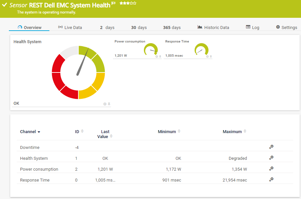Viewport: 301px width, 199px height.
Task: Open channel settings for Response Time row
Action: [271, 180]
